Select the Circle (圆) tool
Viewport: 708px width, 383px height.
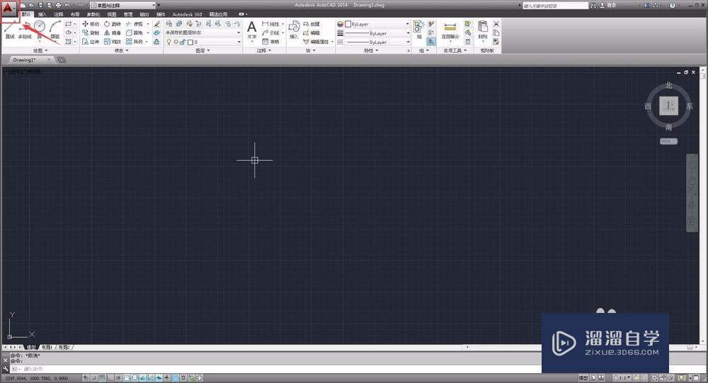[40, 30]
